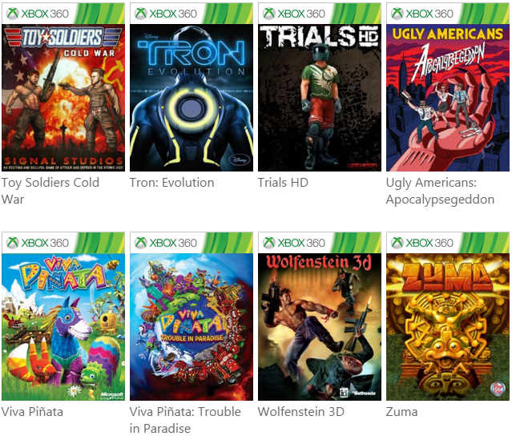The height and width of the screenshot is (440, 512).
Task: Open the "Wolfenstein 3D" title link
Action: click(301, 412)
